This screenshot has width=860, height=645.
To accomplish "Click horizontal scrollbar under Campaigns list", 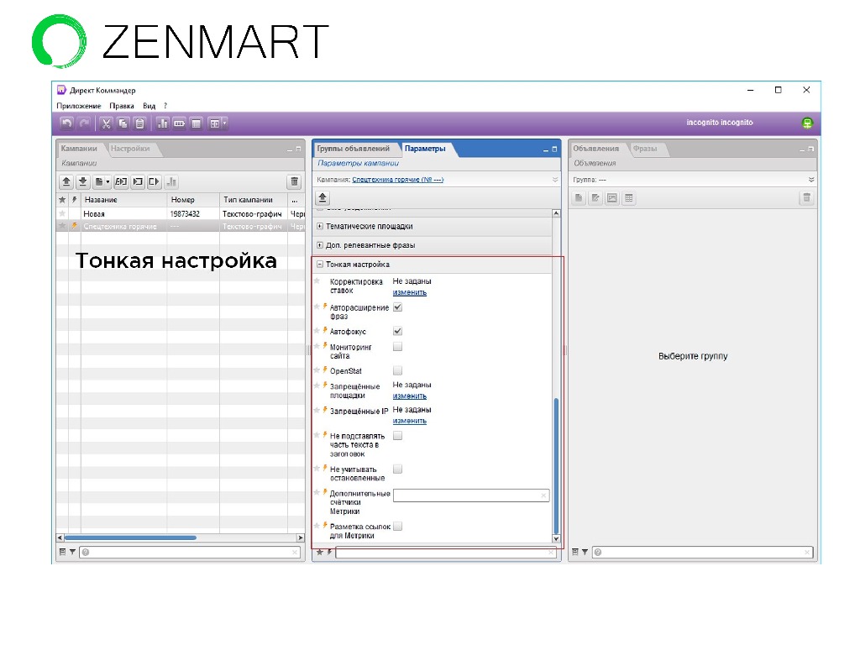I will (x=130, y=537).
